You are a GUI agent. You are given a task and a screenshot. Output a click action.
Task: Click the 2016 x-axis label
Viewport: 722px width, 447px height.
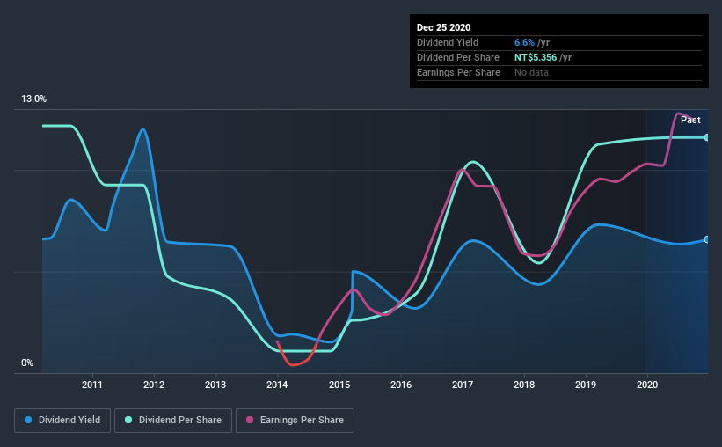point(401,385)
